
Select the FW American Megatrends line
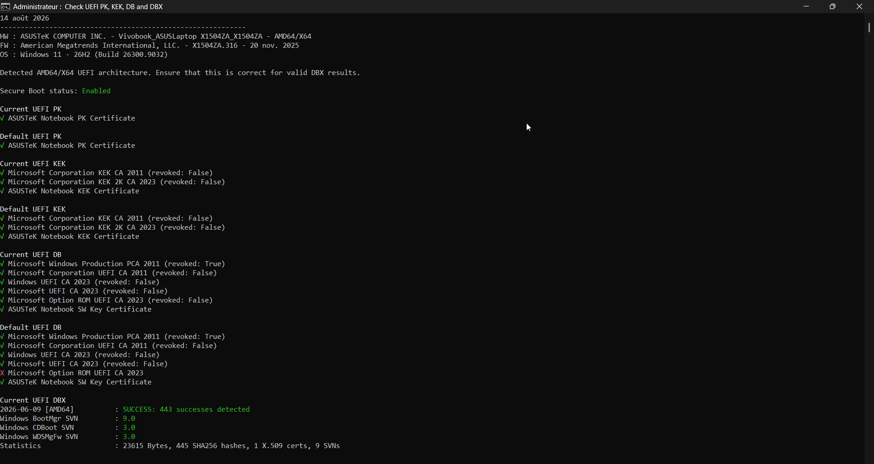click(150, 45)
